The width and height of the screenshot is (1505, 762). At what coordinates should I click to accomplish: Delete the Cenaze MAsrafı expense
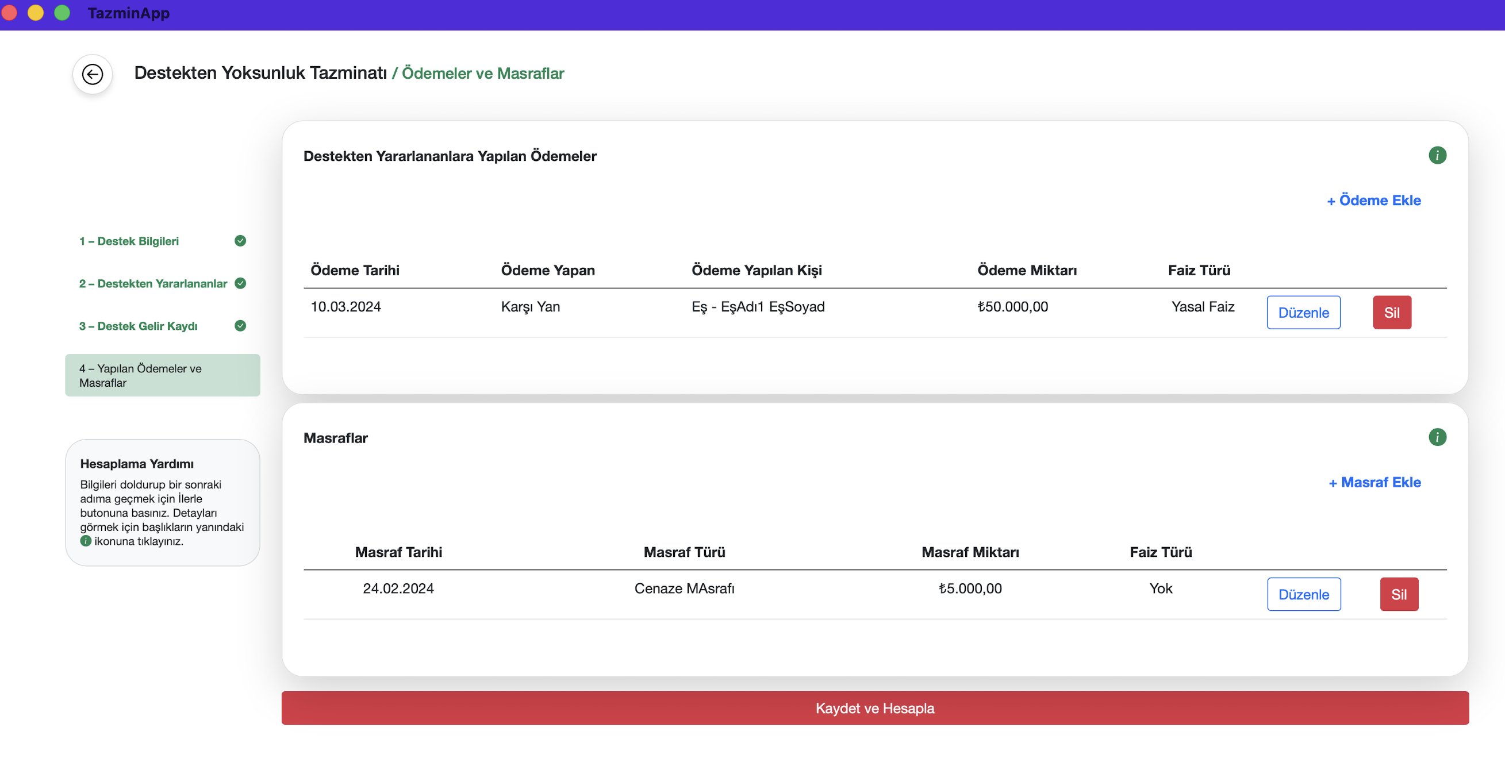coord(1398,594)
